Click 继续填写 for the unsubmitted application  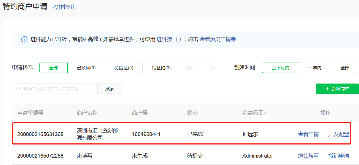308,156
